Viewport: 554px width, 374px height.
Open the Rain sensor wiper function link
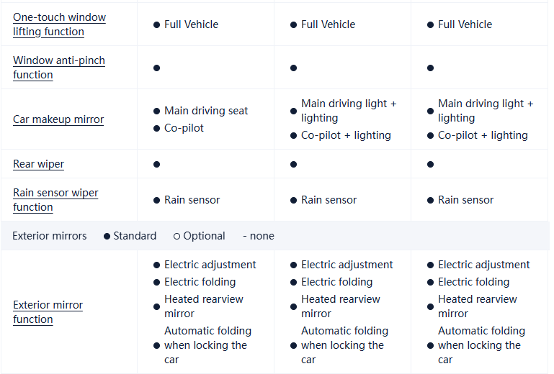tap(55, 200)
